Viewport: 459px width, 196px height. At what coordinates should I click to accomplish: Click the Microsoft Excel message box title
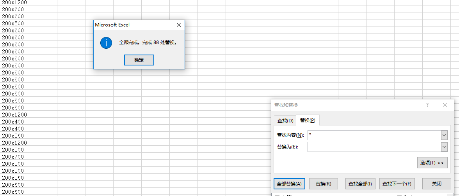click(x=112, y=25)
